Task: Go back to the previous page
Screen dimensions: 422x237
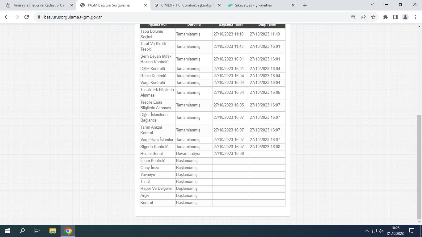Action: point(7,17)
